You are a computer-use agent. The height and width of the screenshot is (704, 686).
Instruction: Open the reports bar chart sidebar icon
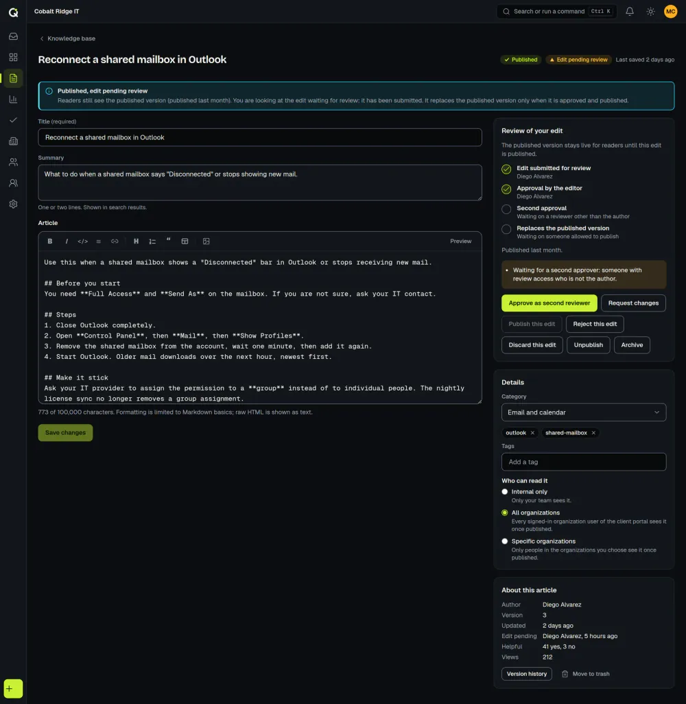pyautogui.click(x=13, y=99)
